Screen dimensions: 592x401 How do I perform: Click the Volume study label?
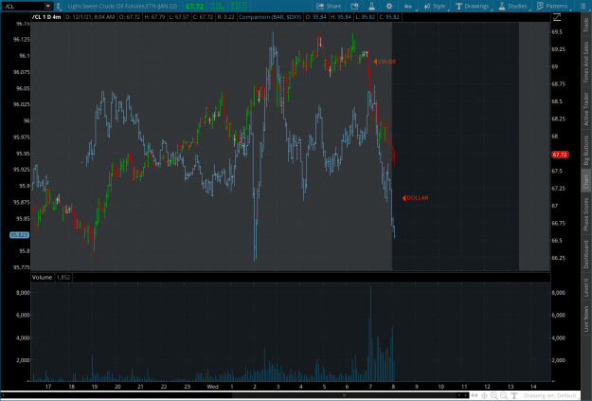(x=42, y=278)
